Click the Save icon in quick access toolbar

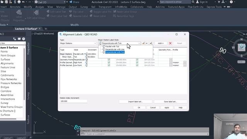click(x=7, y=2)
